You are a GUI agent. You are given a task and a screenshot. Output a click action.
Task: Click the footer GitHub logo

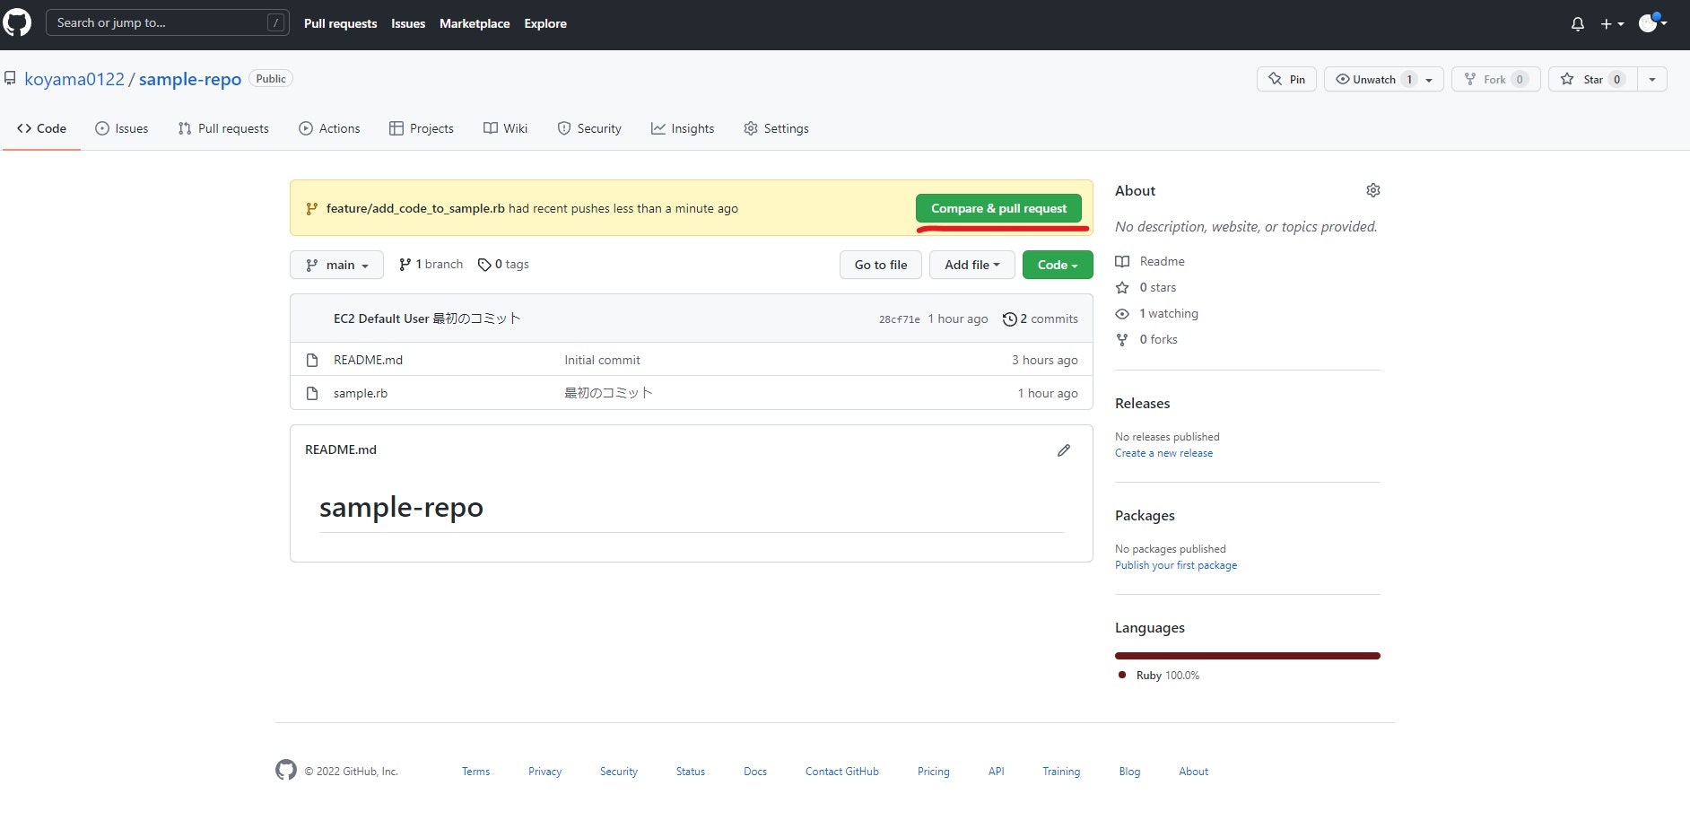(x=286, y=771)
